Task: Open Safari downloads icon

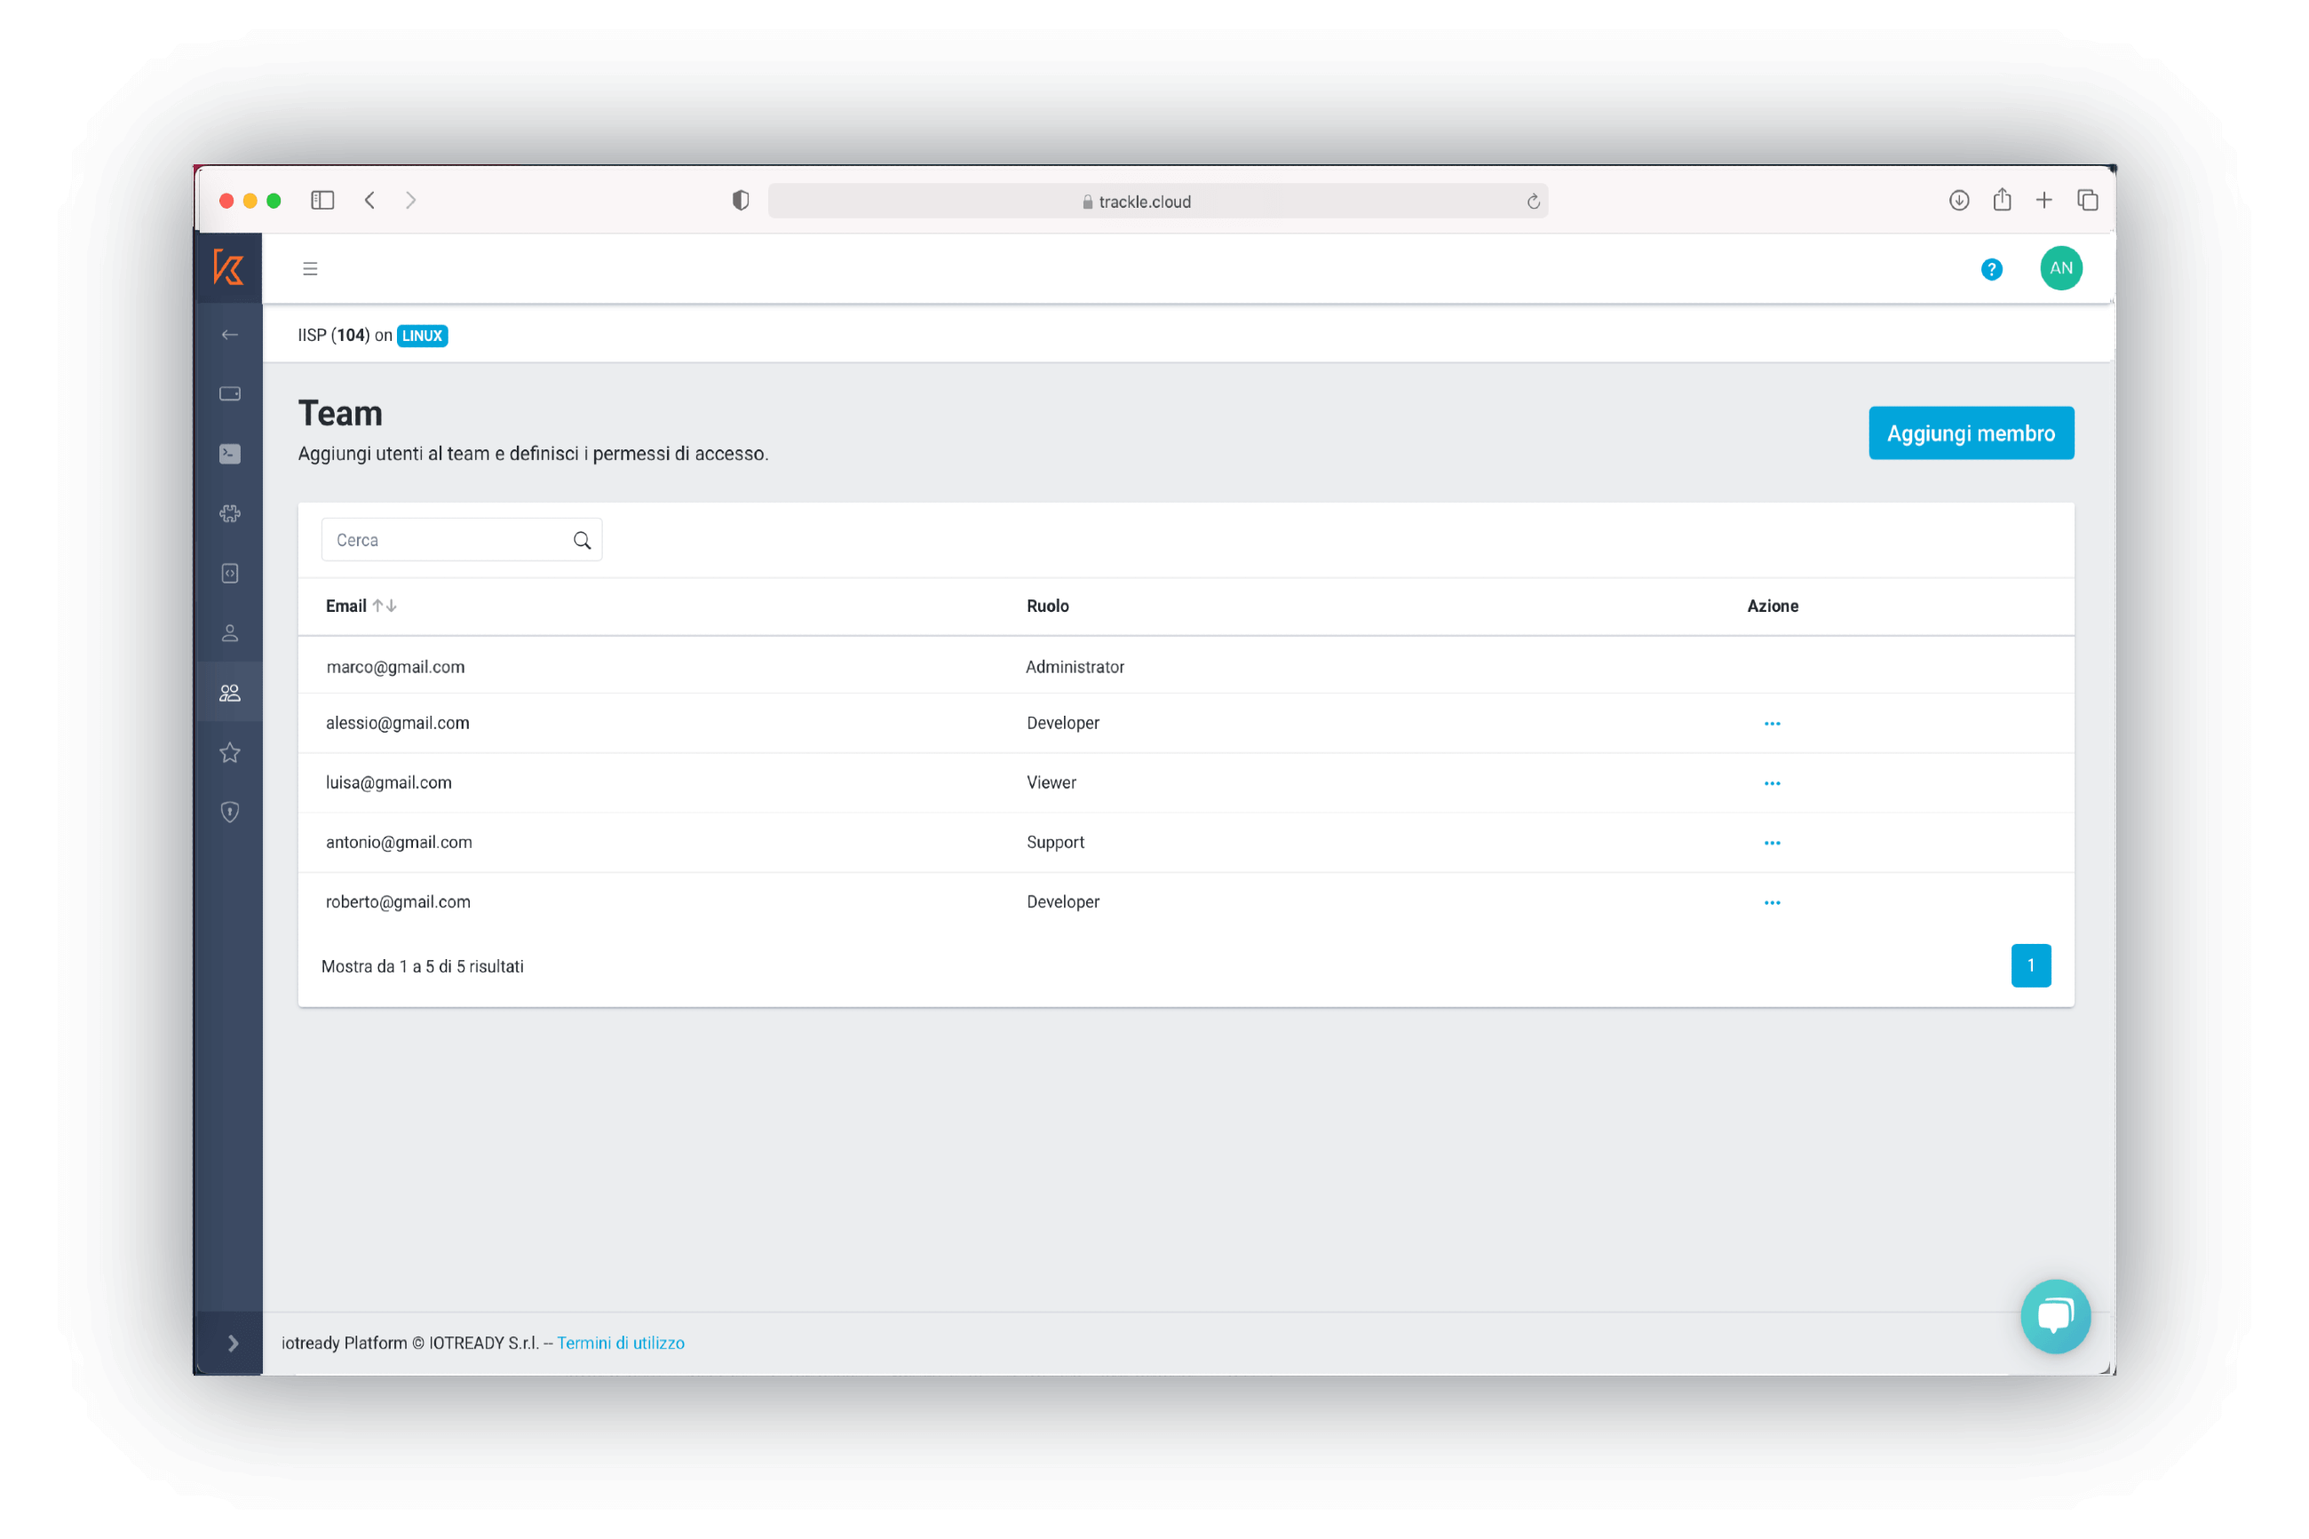Action: tap(1959, 200)
